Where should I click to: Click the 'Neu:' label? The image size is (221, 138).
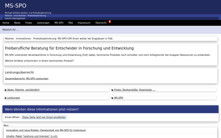coord(6,125)
